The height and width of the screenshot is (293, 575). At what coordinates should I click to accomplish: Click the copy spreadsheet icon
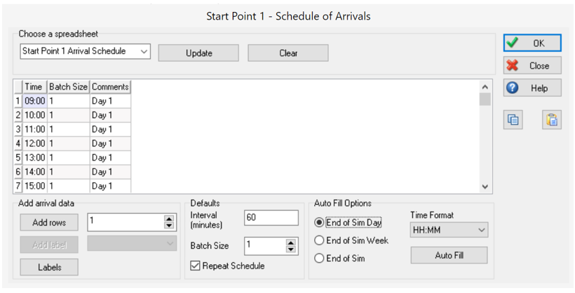[x=514, y=120]
